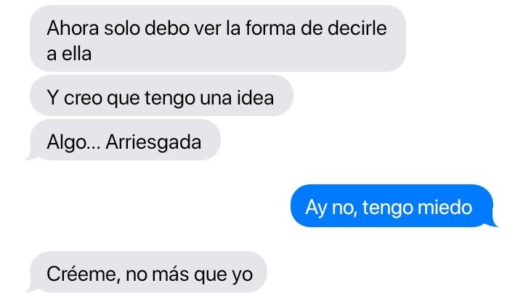Click the word "Arriesgada" in the gray bubble

pyautogui.click(x=153, y=142)
